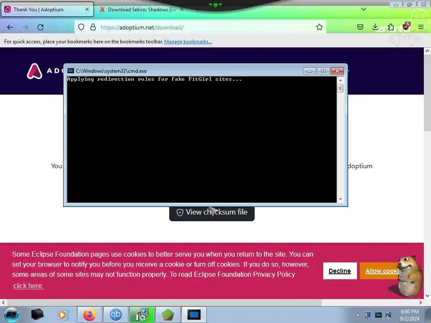
Task: Open Manage bookmarks link
Action: [188, 42]
